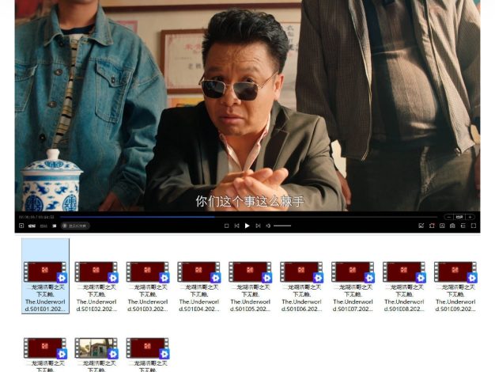The image size is (495, 372).
Task: Select The.Underworld.S01E09 video file
Action: 455,287
